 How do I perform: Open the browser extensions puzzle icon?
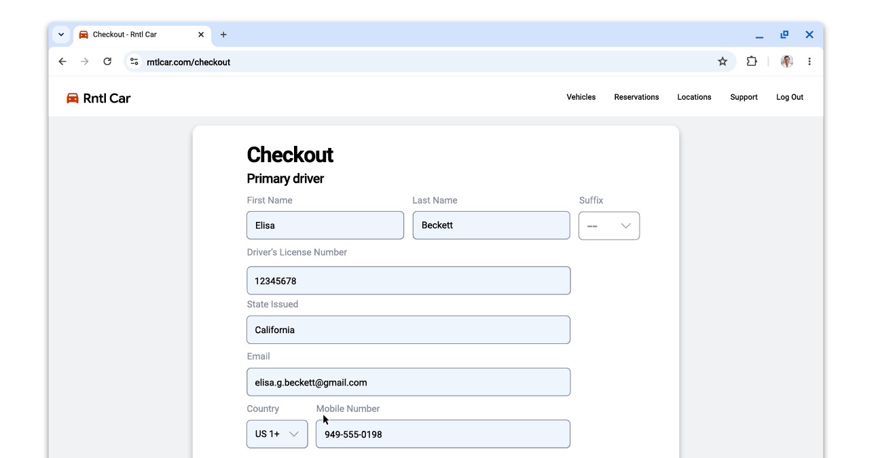click(x=752, y=62)
